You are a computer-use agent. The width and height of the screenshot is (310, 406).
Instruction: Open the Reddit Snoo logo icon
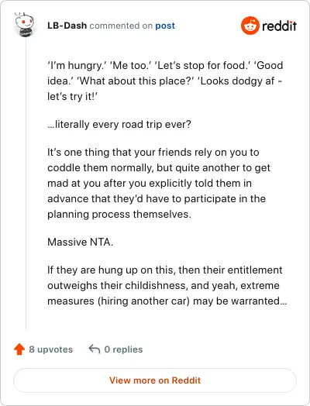pyautogui.click(x=250, y=26)
